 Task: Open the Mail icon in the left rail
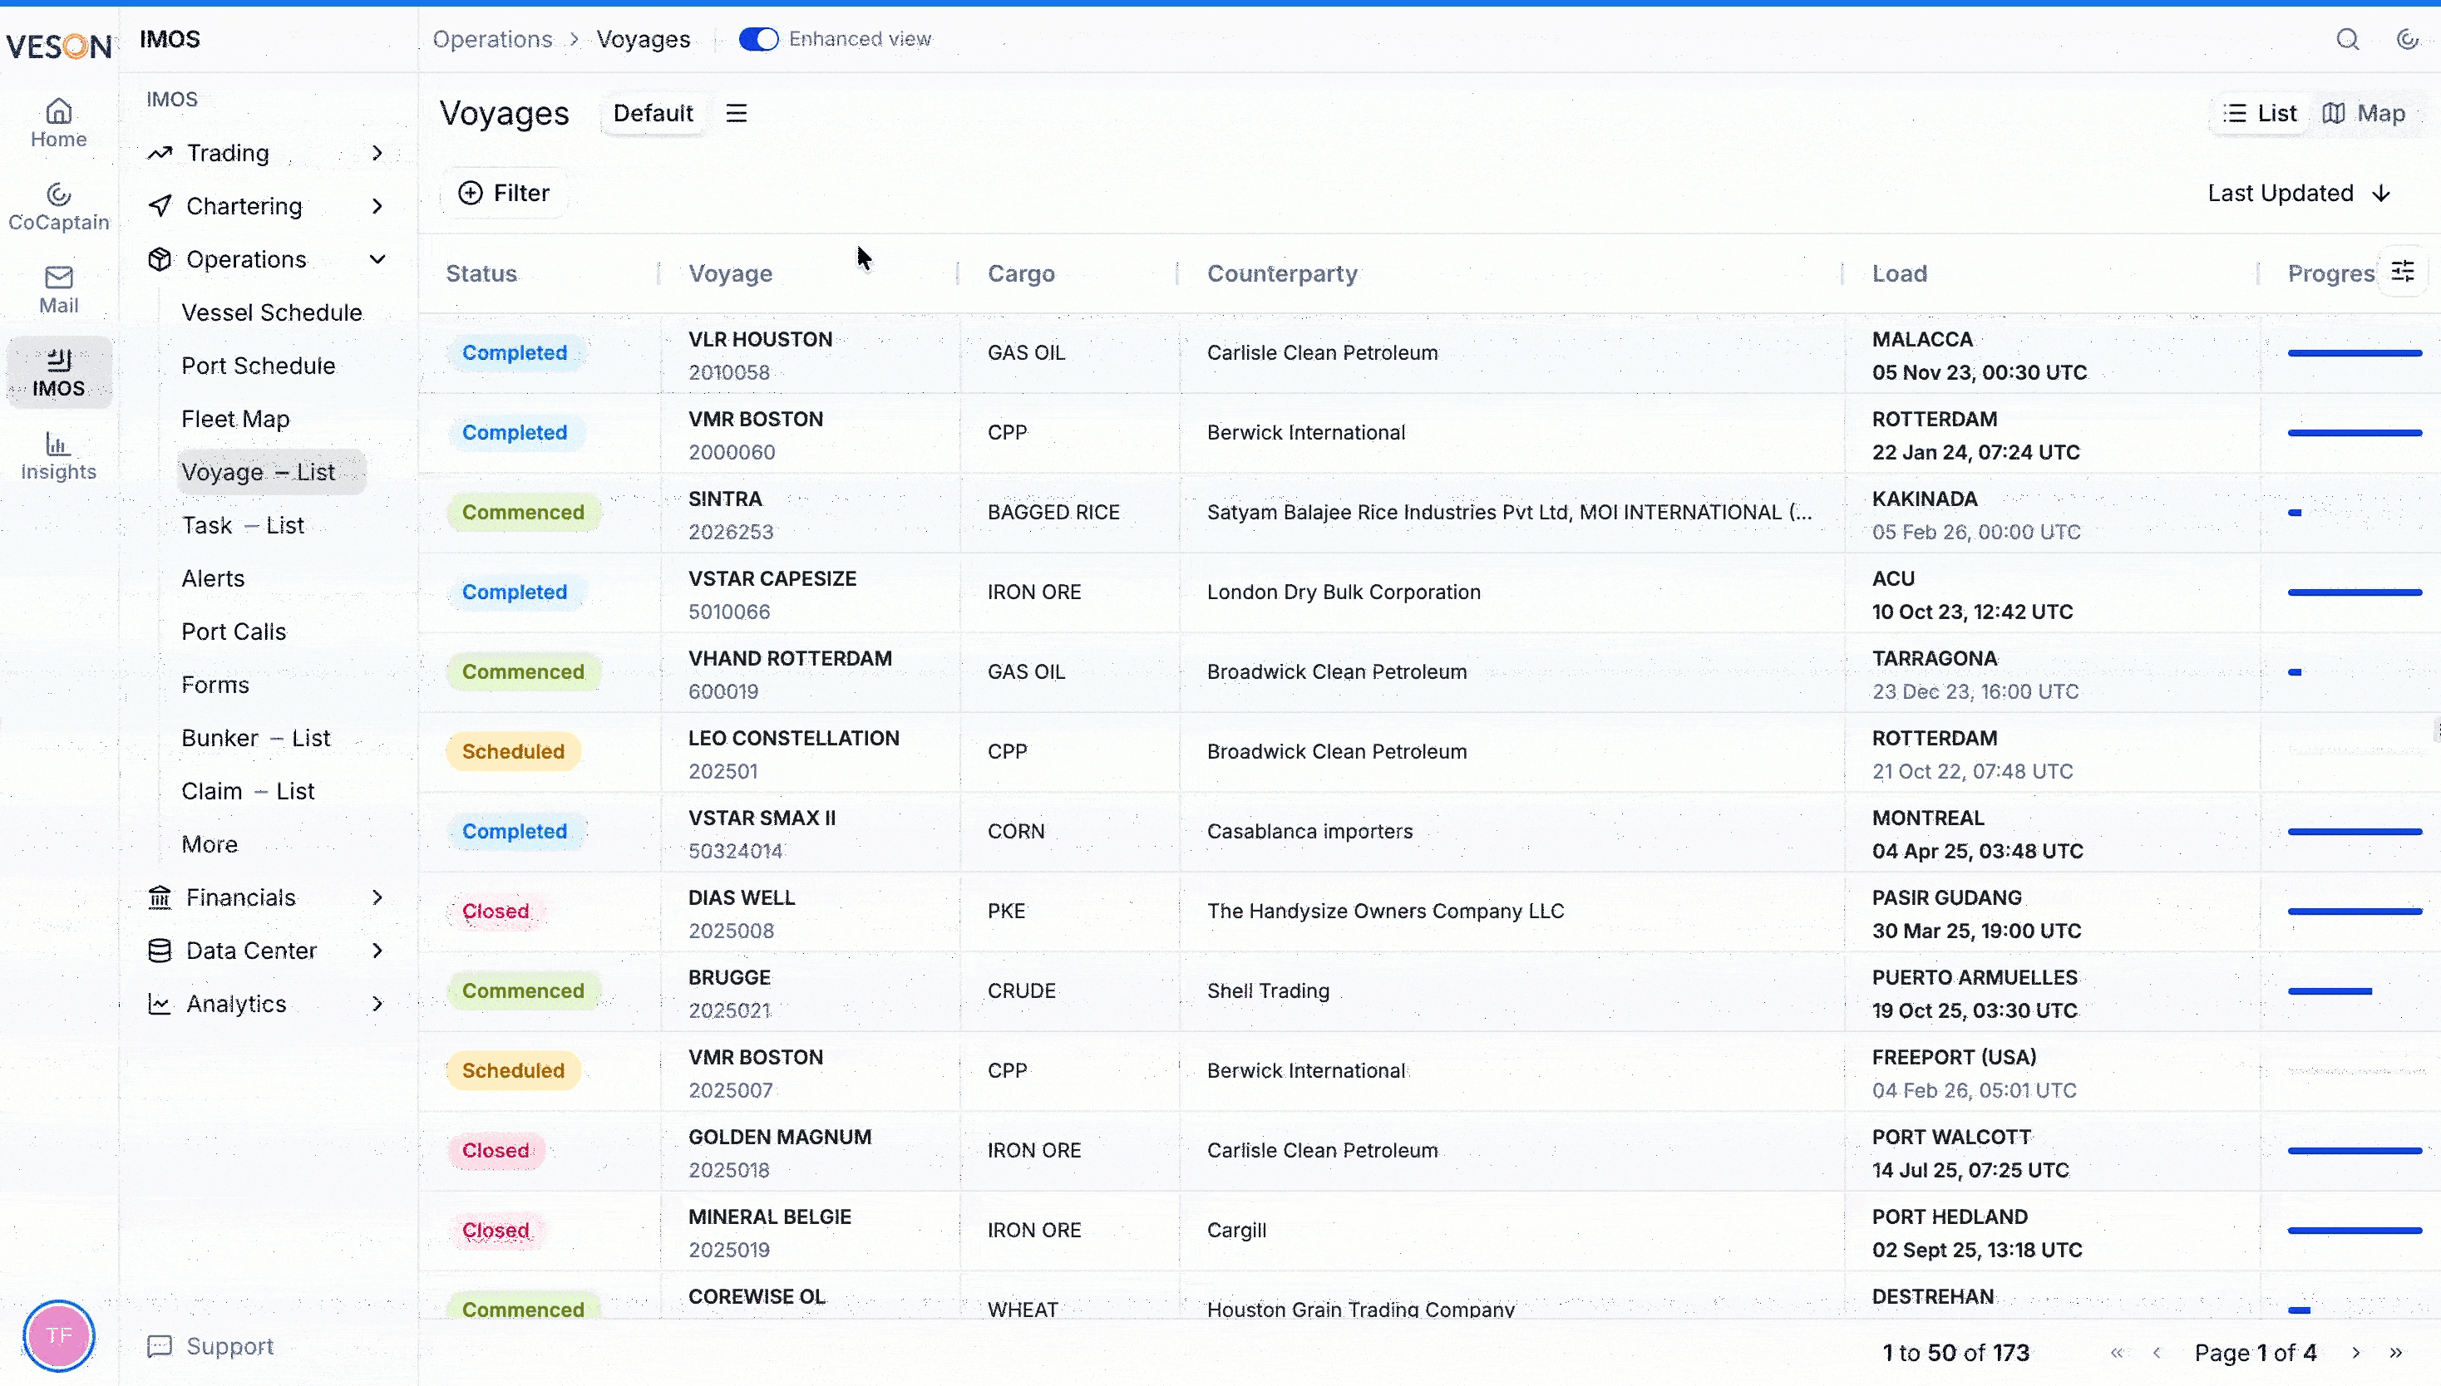[59, 289]
